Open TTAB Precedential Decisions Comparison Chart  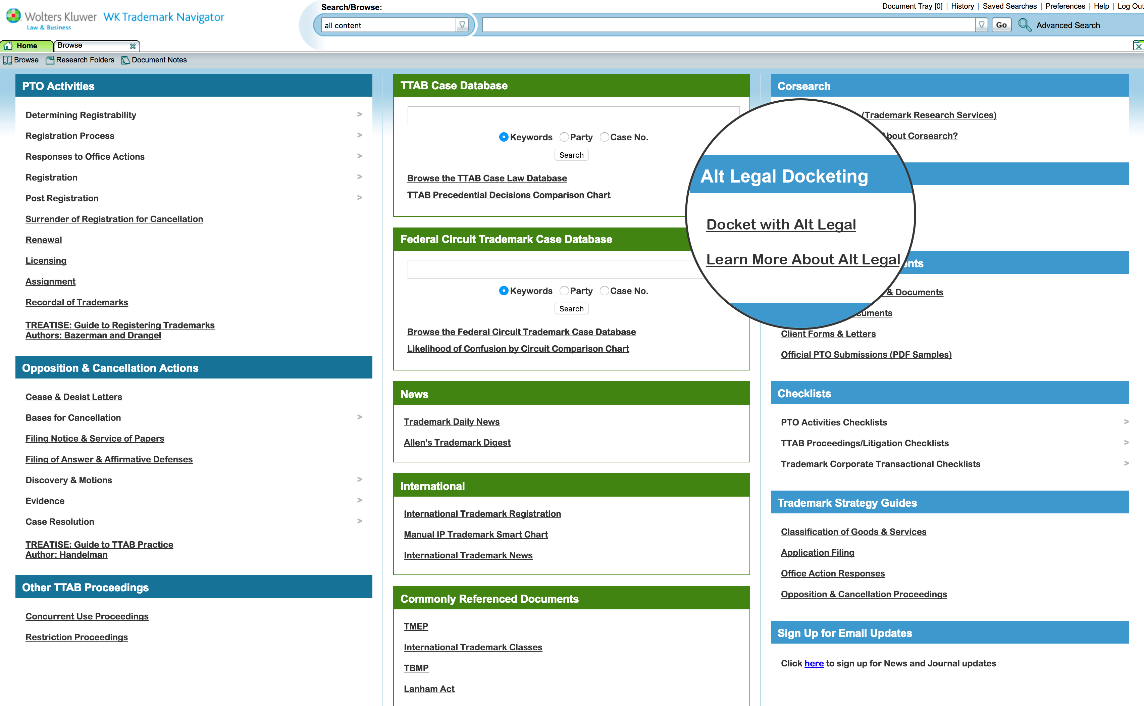(x=509, y=195)
